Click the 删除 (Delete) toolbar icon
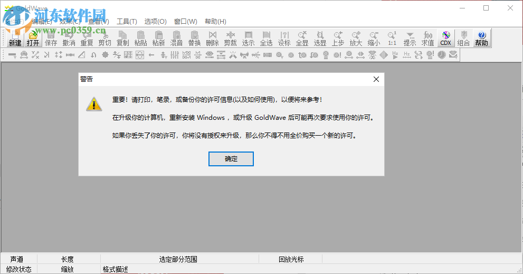 pos(213,38)
